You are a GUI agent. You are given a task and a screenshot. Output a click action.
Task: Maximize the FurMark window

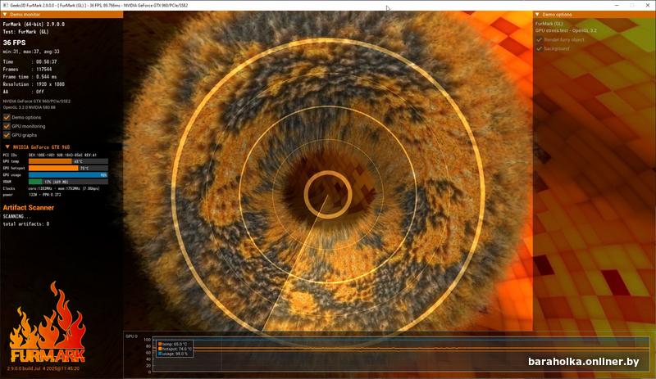(632, 5)
